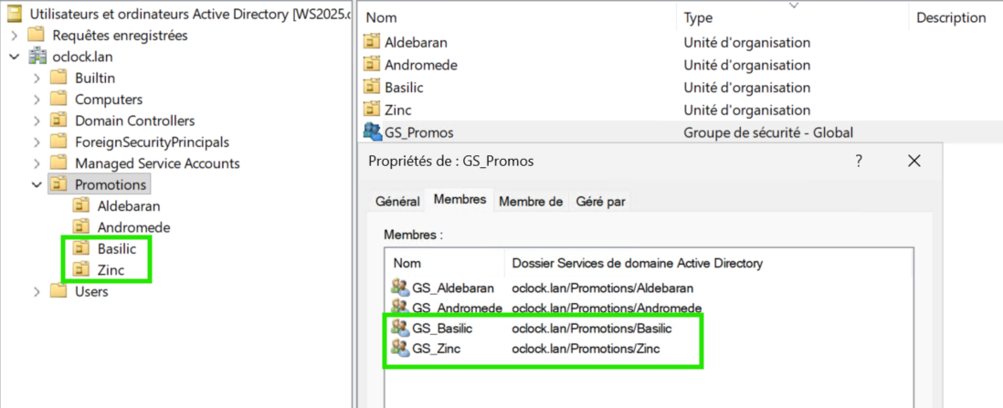The width and height of the screenshot is (1003, 408).
Task: Click the GS_Basilic member group icon
Action: pos(400,328)
